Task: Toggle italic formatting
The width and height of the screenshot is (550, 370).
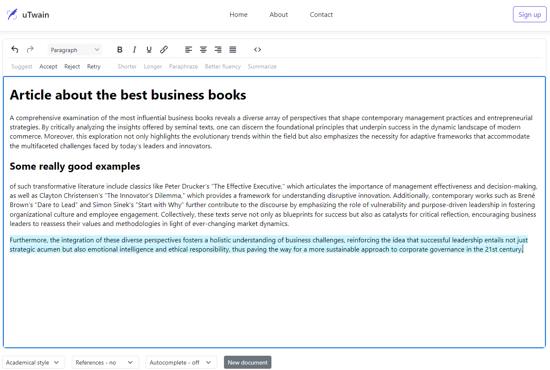Action: pos(134,50)
